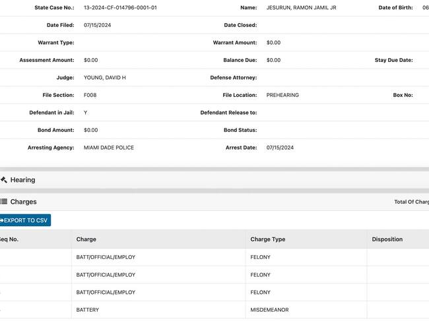429x321 pixels.
Task: Click the Total Of Charges label
Action: tap(411, 202)
